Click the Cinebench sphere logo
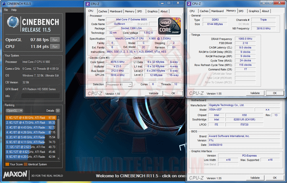Viewport: 287px width, 183px height. [x=13, y=22]
